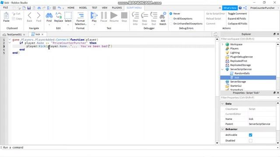Click the Resume test button

114,16
